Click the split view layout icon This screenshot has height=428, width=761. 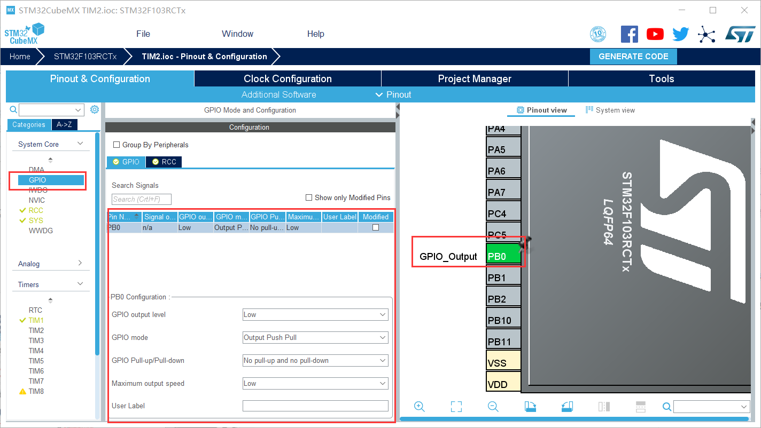[641, 407]
